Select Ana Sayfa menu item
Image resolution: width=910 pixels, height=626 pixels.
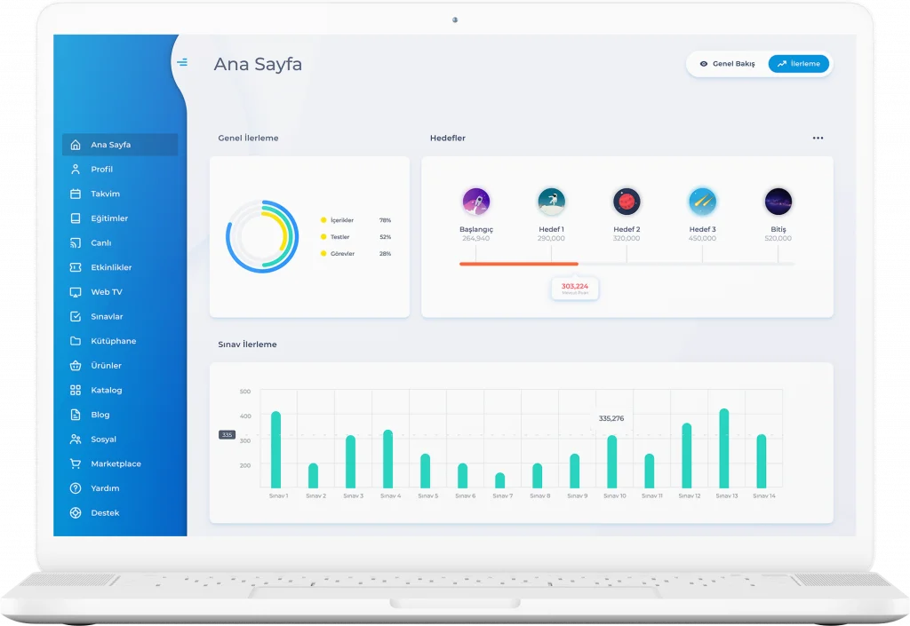110,145
